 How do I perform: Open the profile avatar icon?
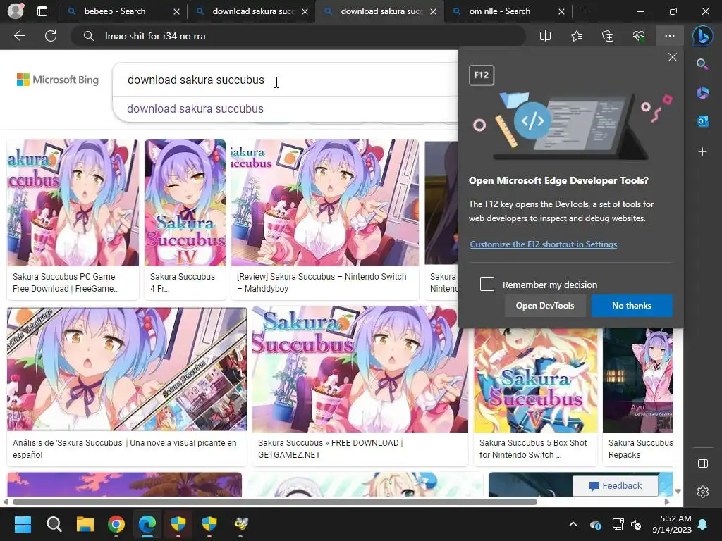[16, 11]
